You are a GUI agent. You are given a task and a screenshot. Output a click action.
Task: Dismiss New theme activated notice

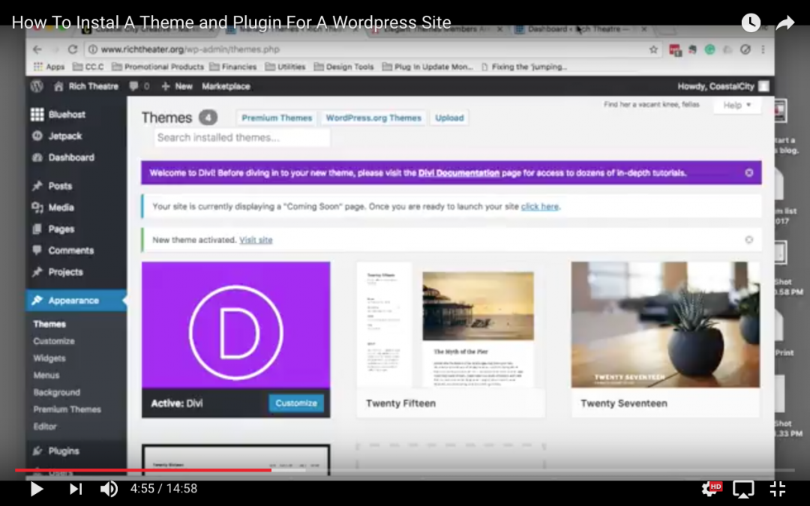749,240
